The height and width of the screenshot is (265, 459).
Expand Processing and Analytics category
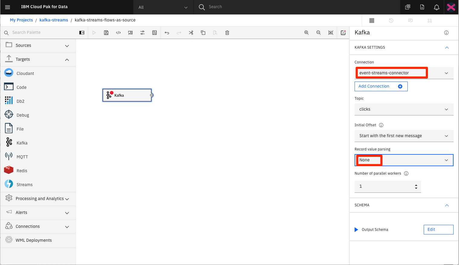pos(38,199)
